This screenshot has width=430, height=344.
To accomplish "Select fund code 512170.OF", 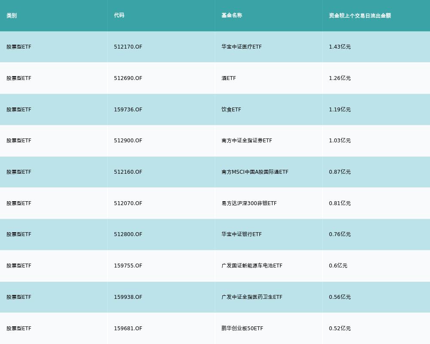I will coord(128,47).
